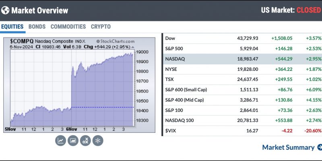Click the Dow change +1,508.05
The width and height of the screenshot is (322, 161).
[x=282, y=38]
